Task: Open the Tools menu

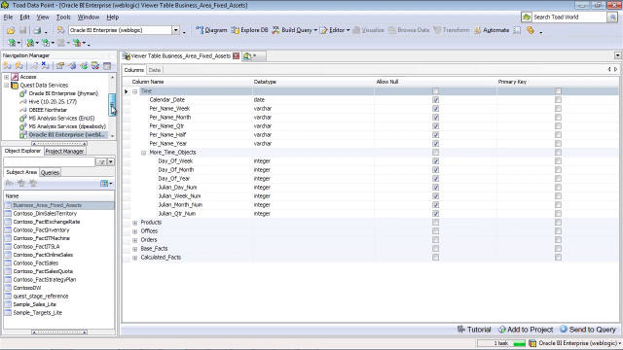Action: coord(63,17)
